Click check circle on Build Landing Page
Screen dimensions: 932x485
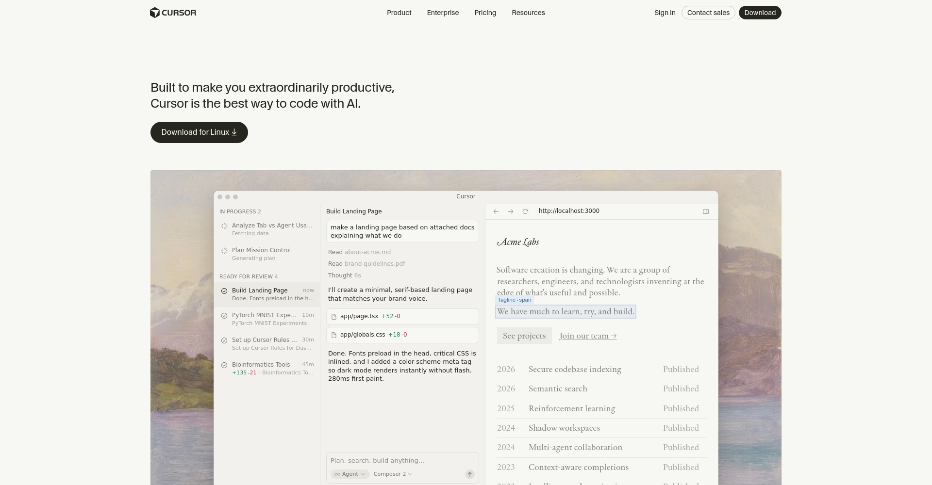click(x=224, y=291)
